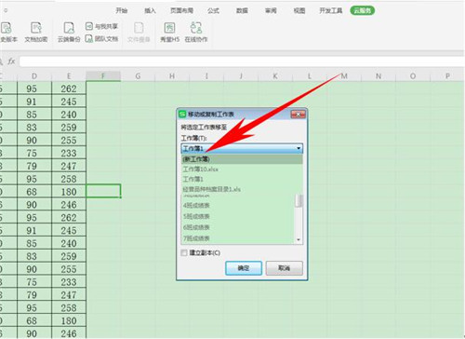This screenshot has height=339, width=465.
Task: Tick the 建立副本 create copy checkbox
Action: pyautogui.click(x=184, y=252)
